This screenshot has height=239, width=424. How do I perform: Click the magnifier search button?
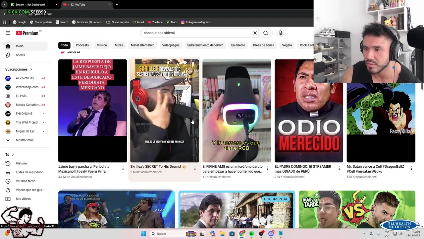click(266, 33)
